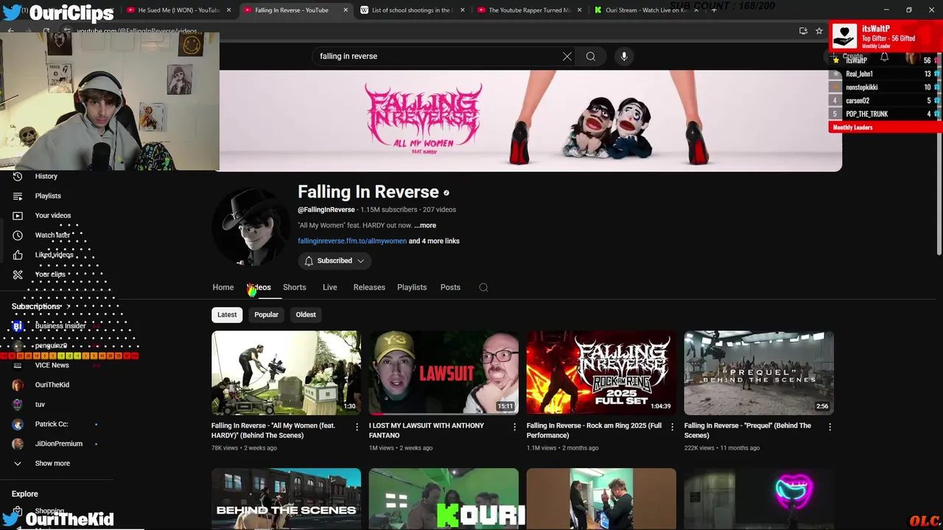943x530 pixels.
Task: Open 'Rock am Ring 2025 (Full Performance)' title
Action: 594,431
